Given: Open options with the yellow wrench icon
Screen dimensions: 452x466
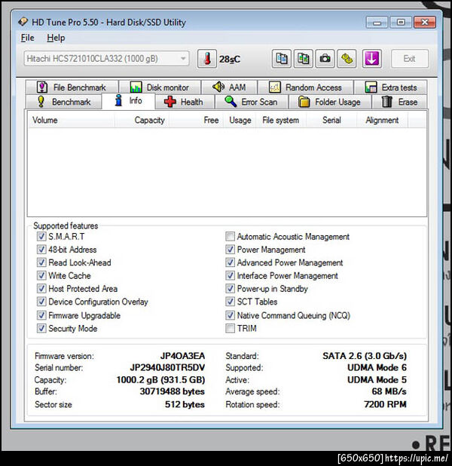Looking at the screenshot, I should [x=347, y=59].
